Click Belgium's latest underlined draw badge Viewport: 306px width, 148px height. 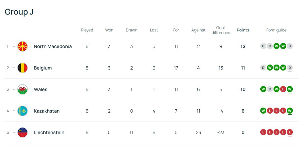coord(290,68)
